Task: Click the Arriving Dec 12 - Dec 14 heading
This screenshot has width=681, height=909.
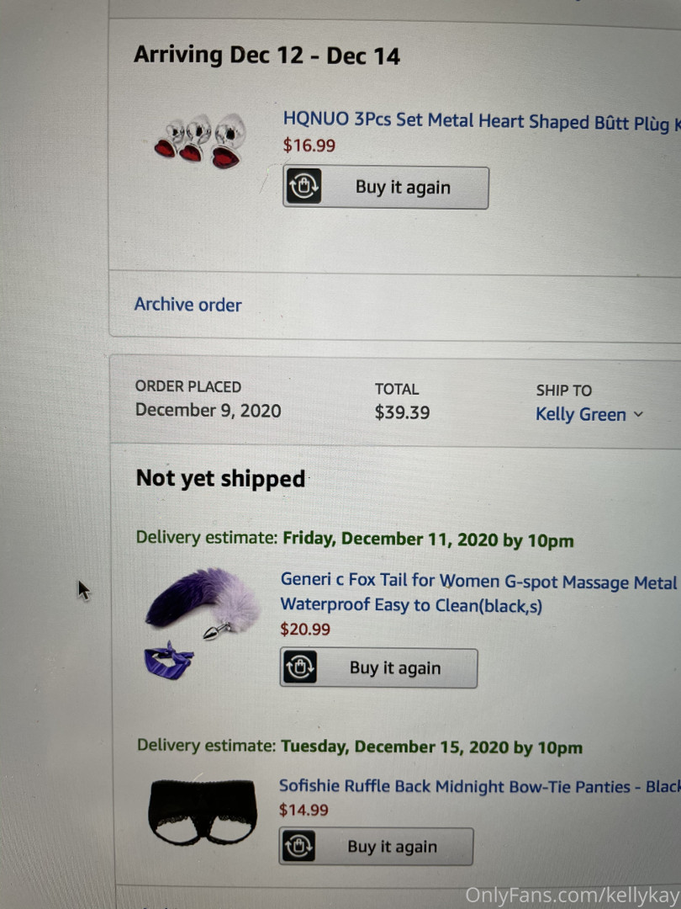Action: point(267,56)
